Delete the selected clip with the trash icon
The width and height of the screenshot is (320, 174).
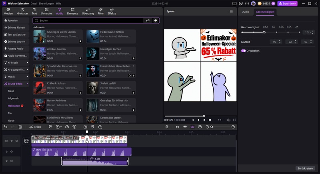[x=20, y=127]
